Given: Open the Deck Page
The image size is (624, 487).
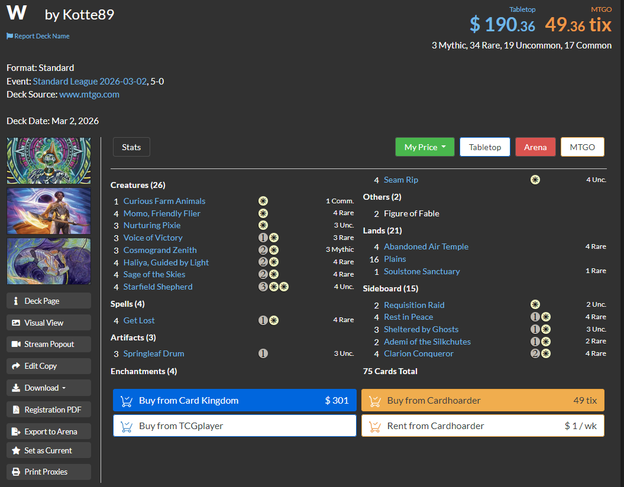Looking at the screenshot, I should pos(49,301).
